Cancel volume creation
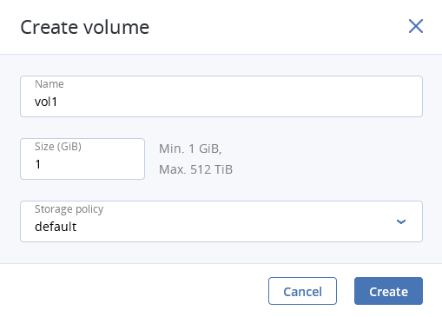Image resolution: width=442 pixels, height=317 pixels. (302, 291)
